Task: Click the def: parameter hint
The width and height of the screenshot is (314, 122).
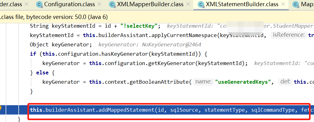Action: (285, 82)
